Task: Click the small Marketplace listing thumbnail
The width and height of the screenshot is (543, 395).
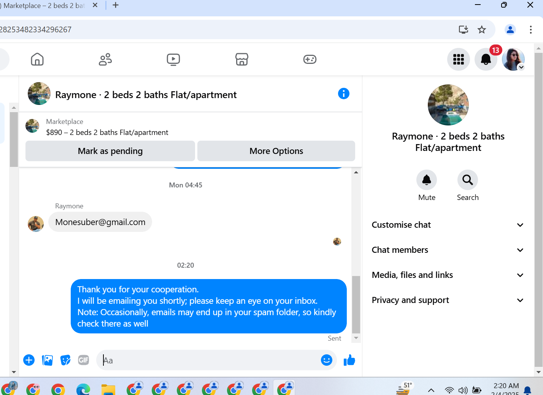Action: [x=32, y=126]
